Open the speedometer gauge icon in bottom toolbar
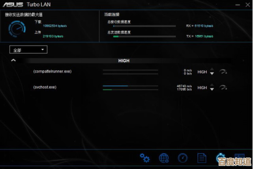 pos(182,158)
